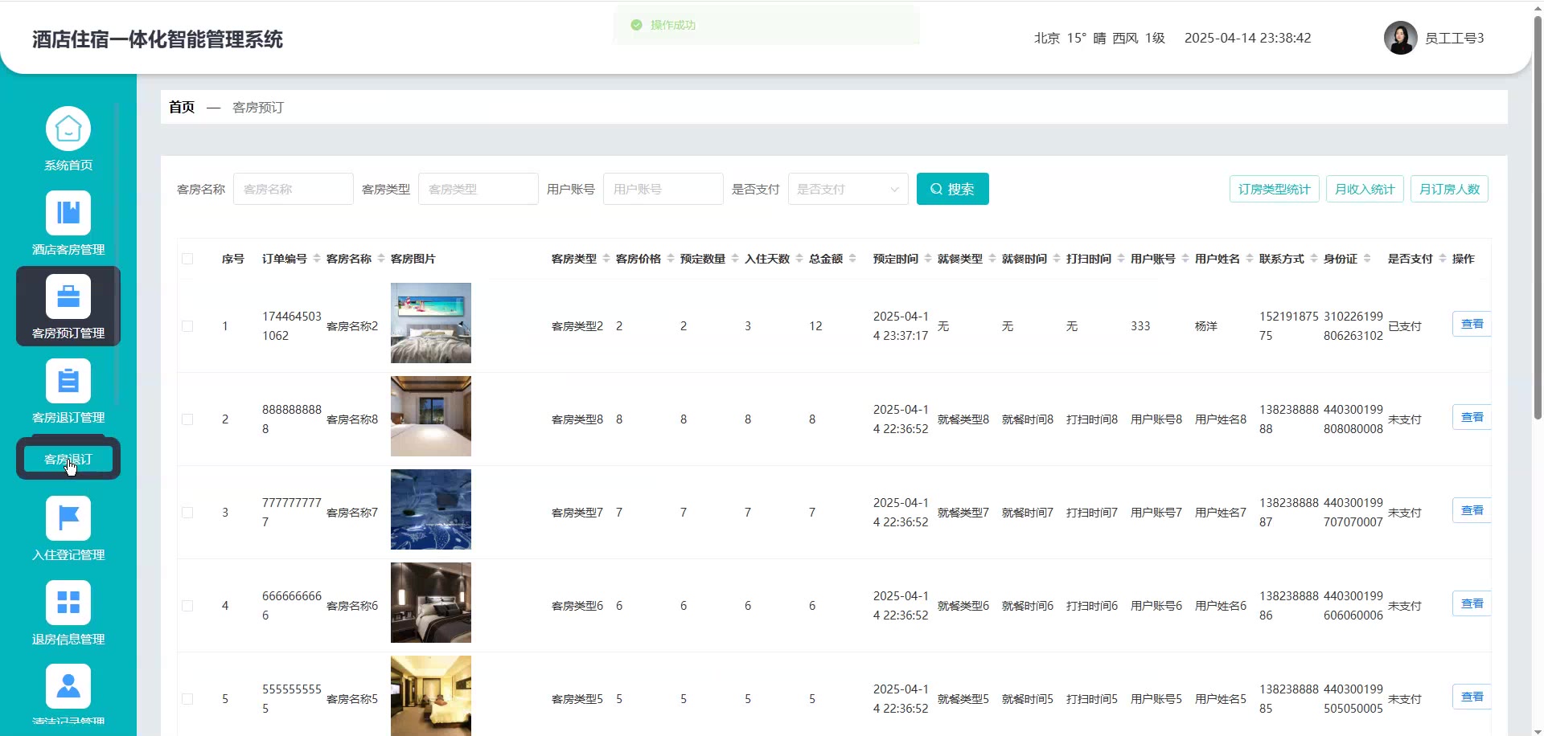This screenshot has height=736, width=1544.
Task: Click the 客房名称 search input field
Action: (293, 189)
